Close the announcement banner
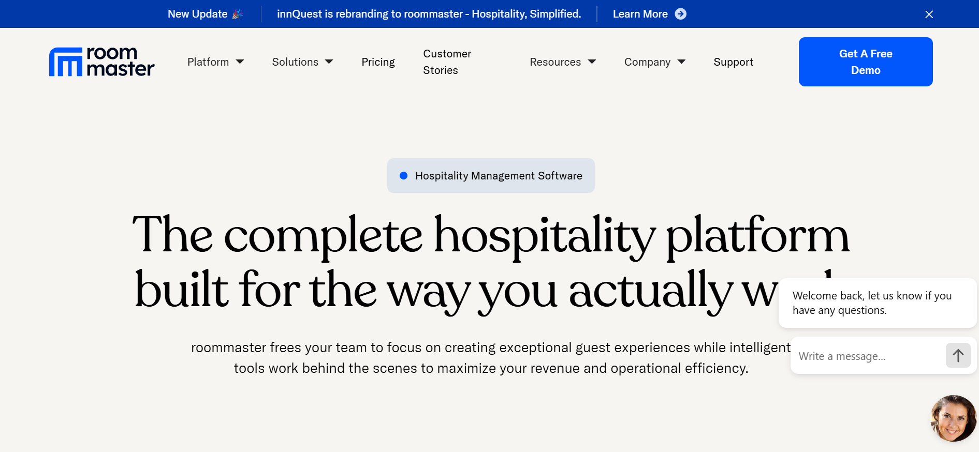 click(929, 14)
